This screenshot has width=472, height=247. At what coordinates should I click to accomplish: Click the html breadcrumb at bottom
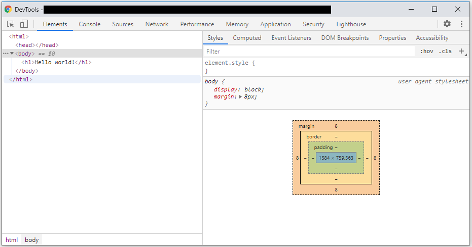(12, 240)
